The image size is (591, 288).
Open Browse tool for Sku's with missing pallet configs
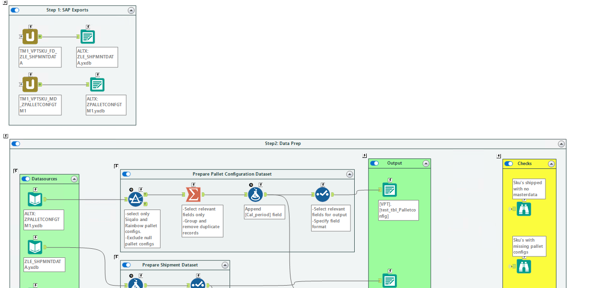pyautogui.click(x=523, y=266)
